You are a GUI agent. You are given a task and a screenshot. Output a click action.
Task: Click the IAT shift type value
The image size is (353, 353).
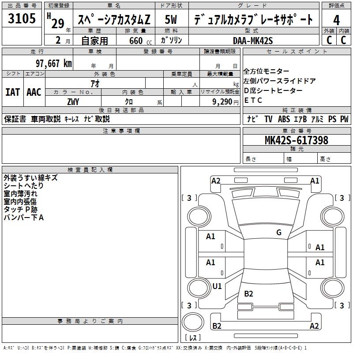[12, 92]
